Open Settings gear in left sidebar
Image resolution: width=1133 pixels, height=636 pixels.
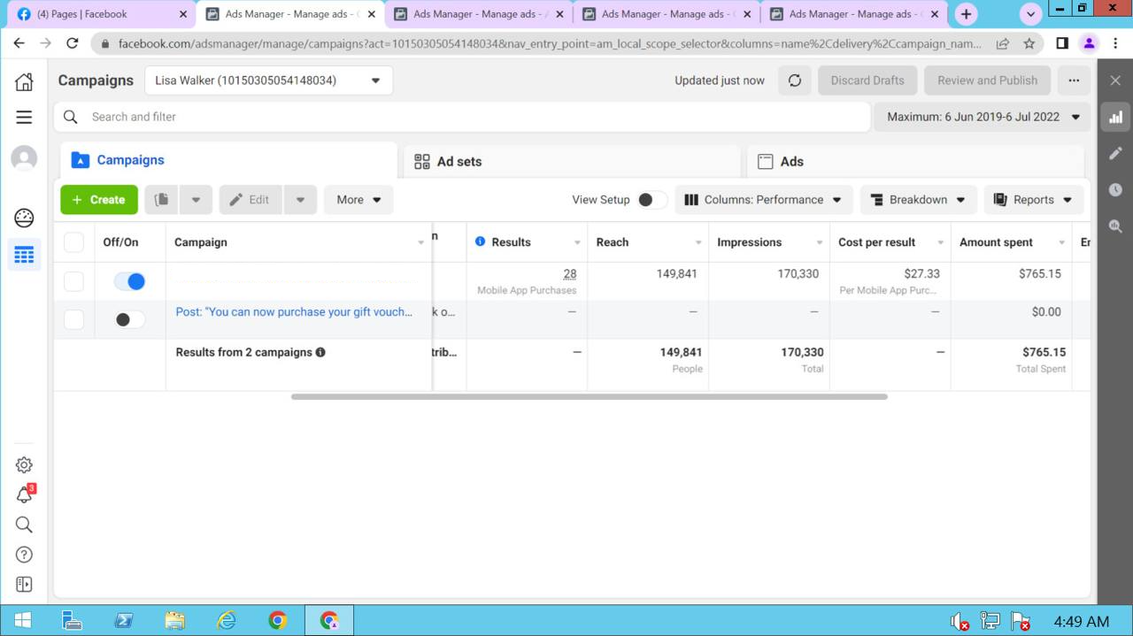(24, 464)
